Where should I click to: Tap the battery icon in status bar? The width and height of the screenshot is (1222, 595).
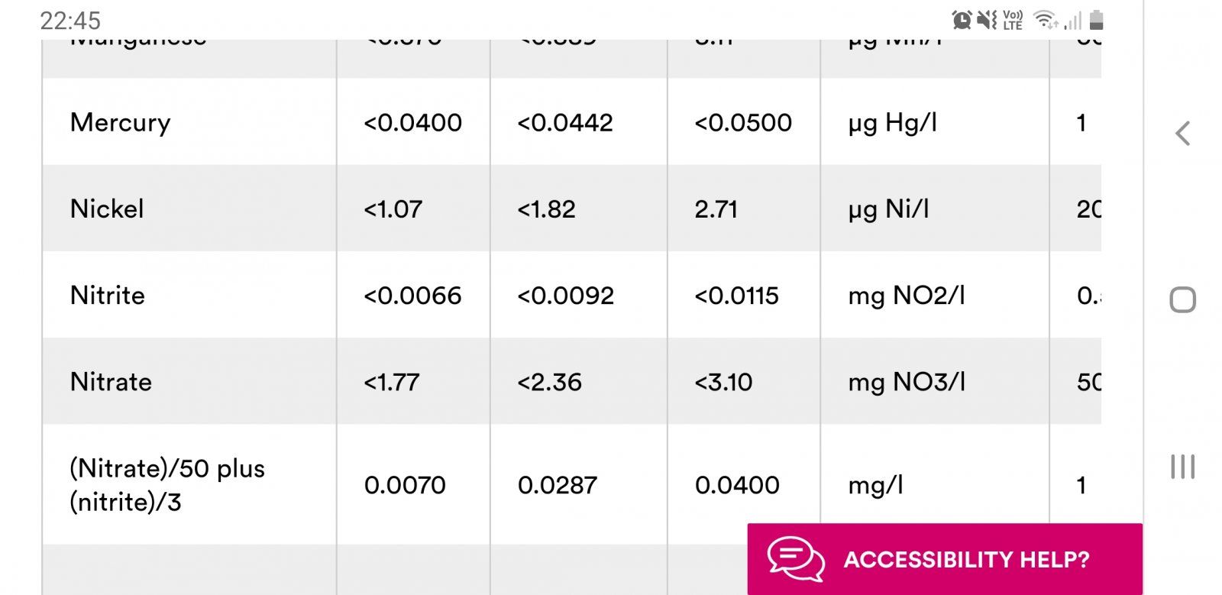(1096, 20)
